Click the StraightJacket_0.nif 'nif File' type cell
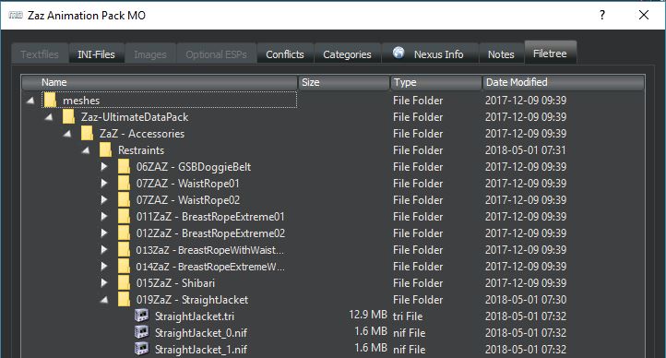The width and height of the screenshot is (666, 358). [409, 332]
